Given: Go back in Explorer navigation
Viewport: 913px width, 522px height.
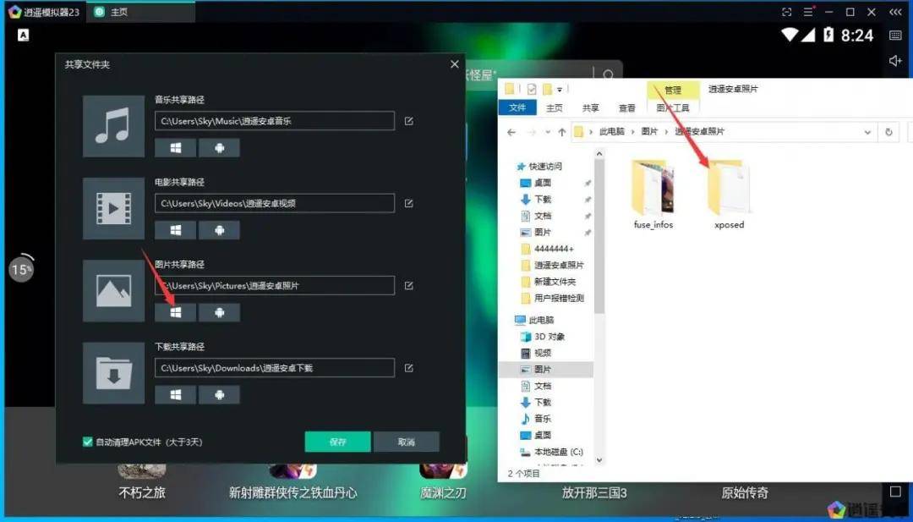Looking at the screenshot, I should click(511, 132).
